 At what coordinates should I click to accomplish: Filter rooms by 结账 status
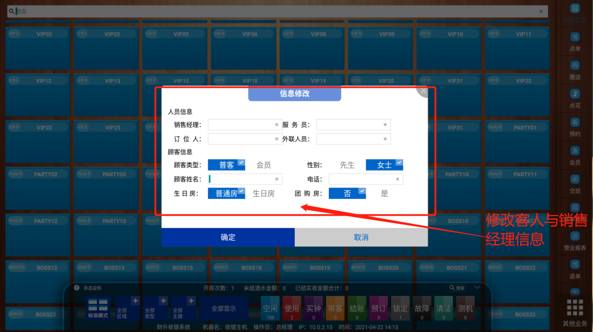pos(357,308)
